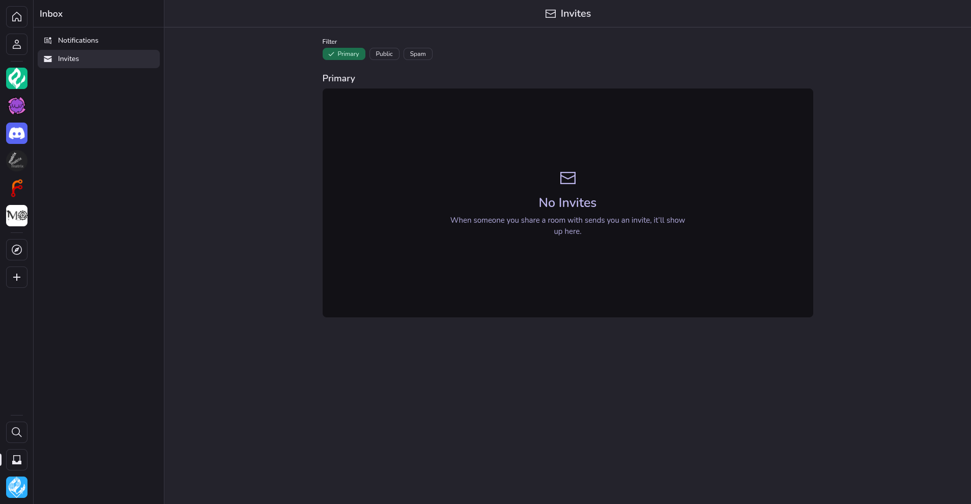Open the M-gear space
Image resolution: width=971 pixels, height=504 pixels.
(x=17, y=216)
